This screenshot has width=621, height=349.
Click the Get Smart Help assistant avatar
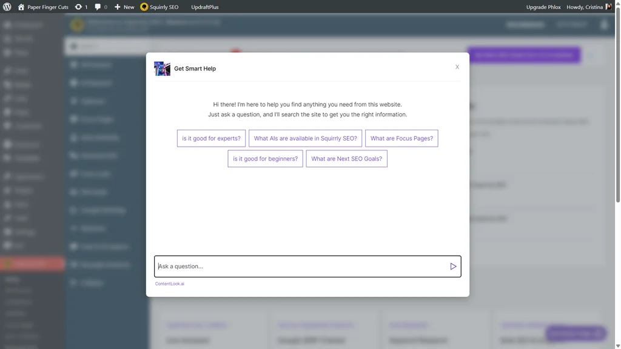click(162, 68)
